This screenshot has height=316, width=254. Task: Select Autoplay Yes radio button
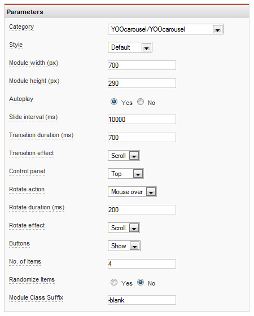(114, 102)
